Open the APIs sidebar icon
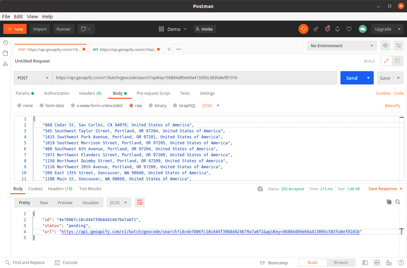The width and height of the screenshot is (407, 268). [5, 64]
